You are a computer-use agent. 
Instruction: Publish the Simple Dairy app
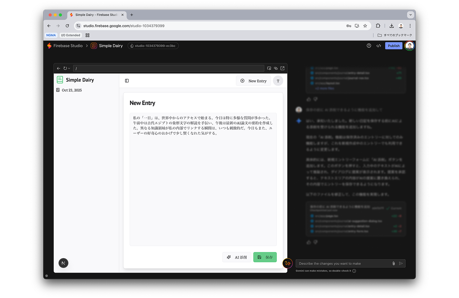click(393, 45)
